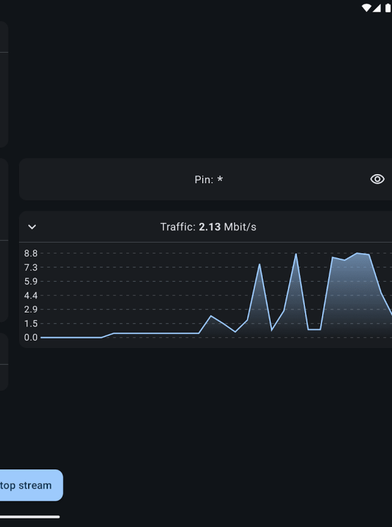Viewport: 392px width, 527px height.
Task: Reveal the pin with the eye icon
Action: [x=377, y=179]
